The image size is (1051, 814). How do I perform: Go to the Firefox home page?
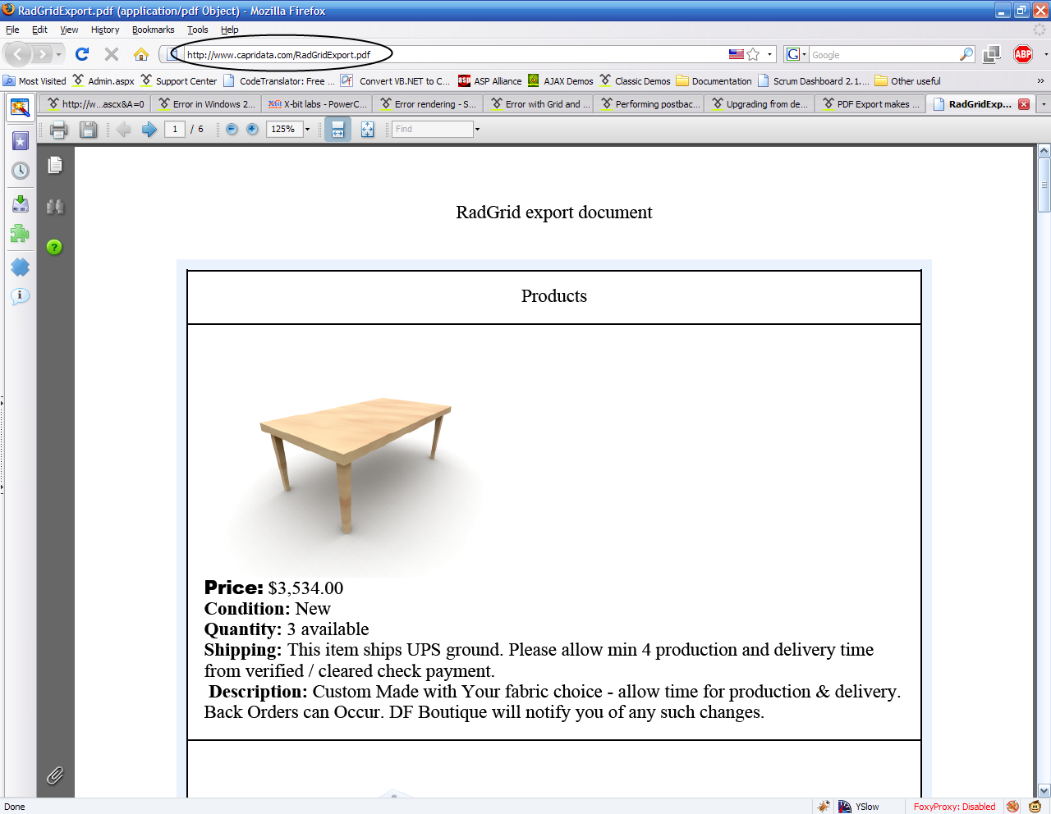click(141, 54)
